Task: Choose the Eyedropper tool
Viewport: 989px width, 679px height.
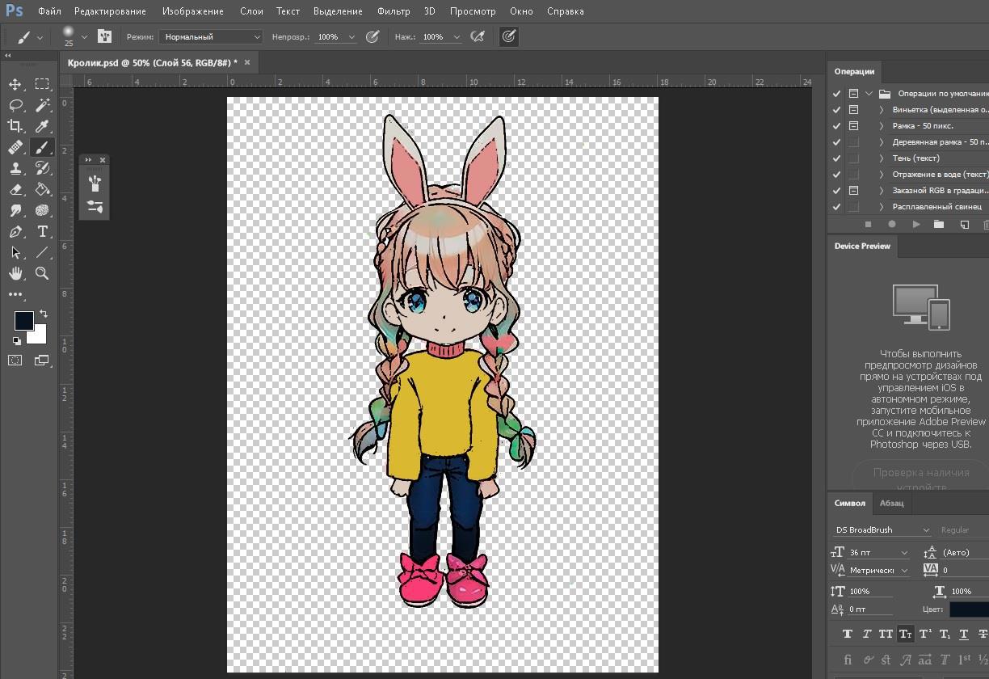Action: point(42,126)
